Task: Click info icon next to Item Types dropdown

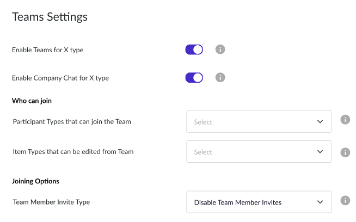Action: pos(345,152)
